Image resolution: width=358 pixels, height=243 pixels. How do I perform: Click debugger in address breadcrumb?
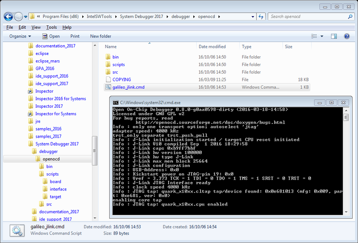tap(181, 17)
